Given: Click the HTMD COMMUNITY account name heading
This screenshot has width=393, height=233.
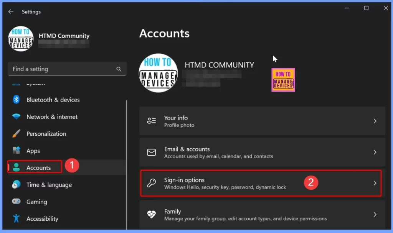Looking at the screenshot, I should point(219,65).
